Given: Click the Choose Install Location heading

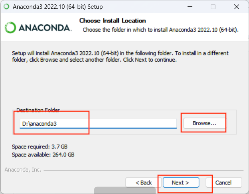Looking at the screenshot, I should click(x=113, y=21).
